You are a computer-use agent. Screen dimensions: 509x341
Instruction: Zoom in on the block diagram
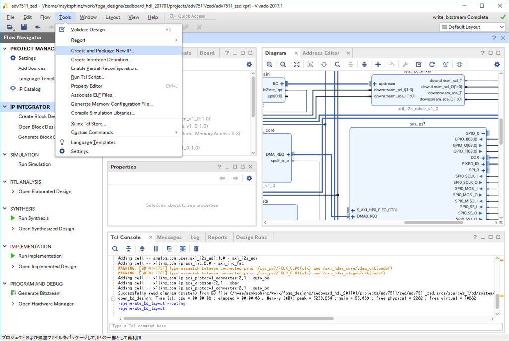(269, 64)
